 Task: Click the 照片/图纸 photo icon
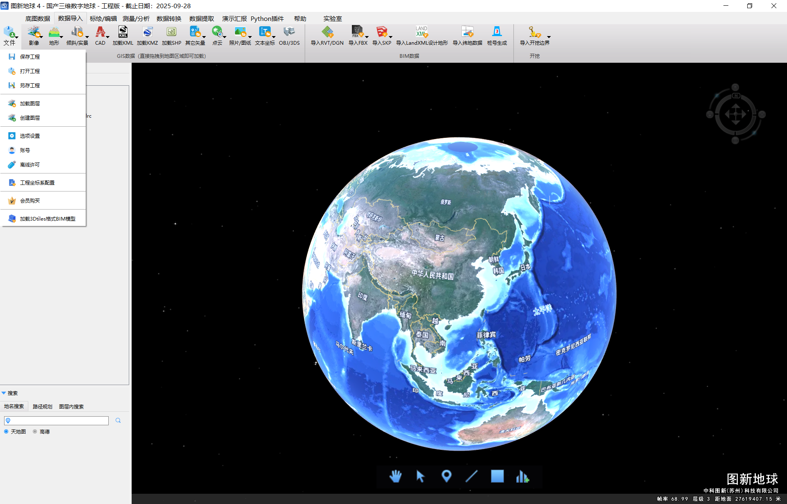pos(240,32)
